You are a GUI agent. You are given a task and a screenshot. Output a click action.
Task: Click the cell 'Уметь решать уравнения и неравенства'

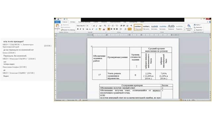[118, 75]
